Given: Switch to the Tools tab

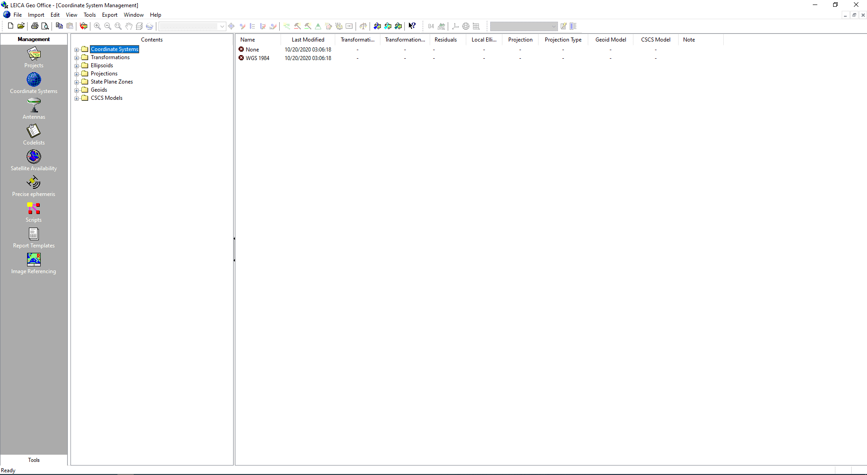Looking at the screenshot, I should point(34,460).
